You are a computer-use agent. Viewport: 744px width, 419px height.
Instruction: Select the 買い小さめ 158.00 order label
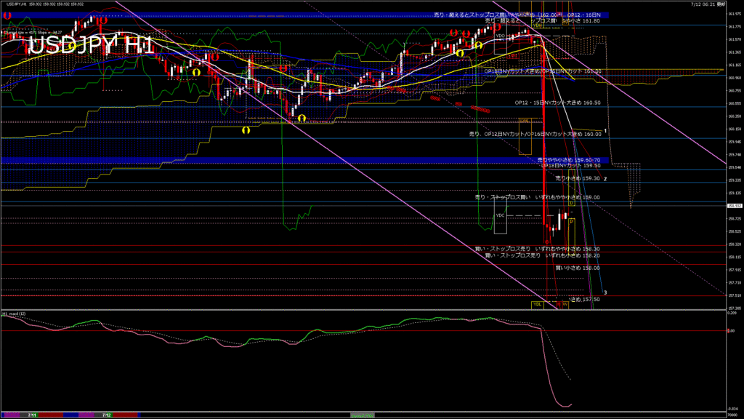click(577, 268)
